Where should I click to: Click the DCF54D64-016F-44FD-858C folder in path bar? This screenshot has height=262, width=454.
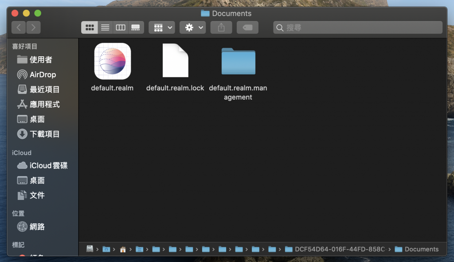336,249
